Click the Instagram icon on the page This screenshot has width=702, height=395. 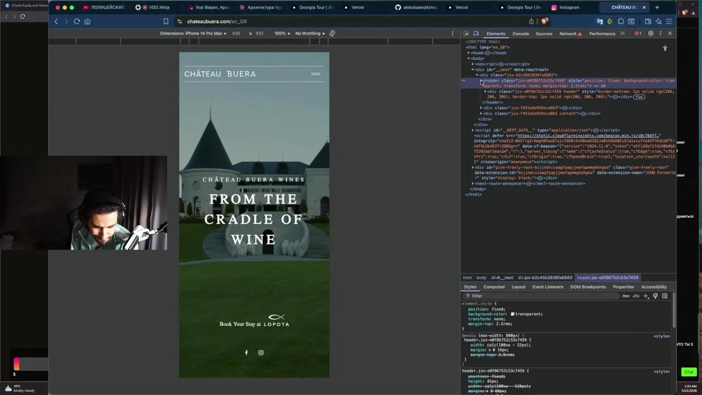pos(261,353)
